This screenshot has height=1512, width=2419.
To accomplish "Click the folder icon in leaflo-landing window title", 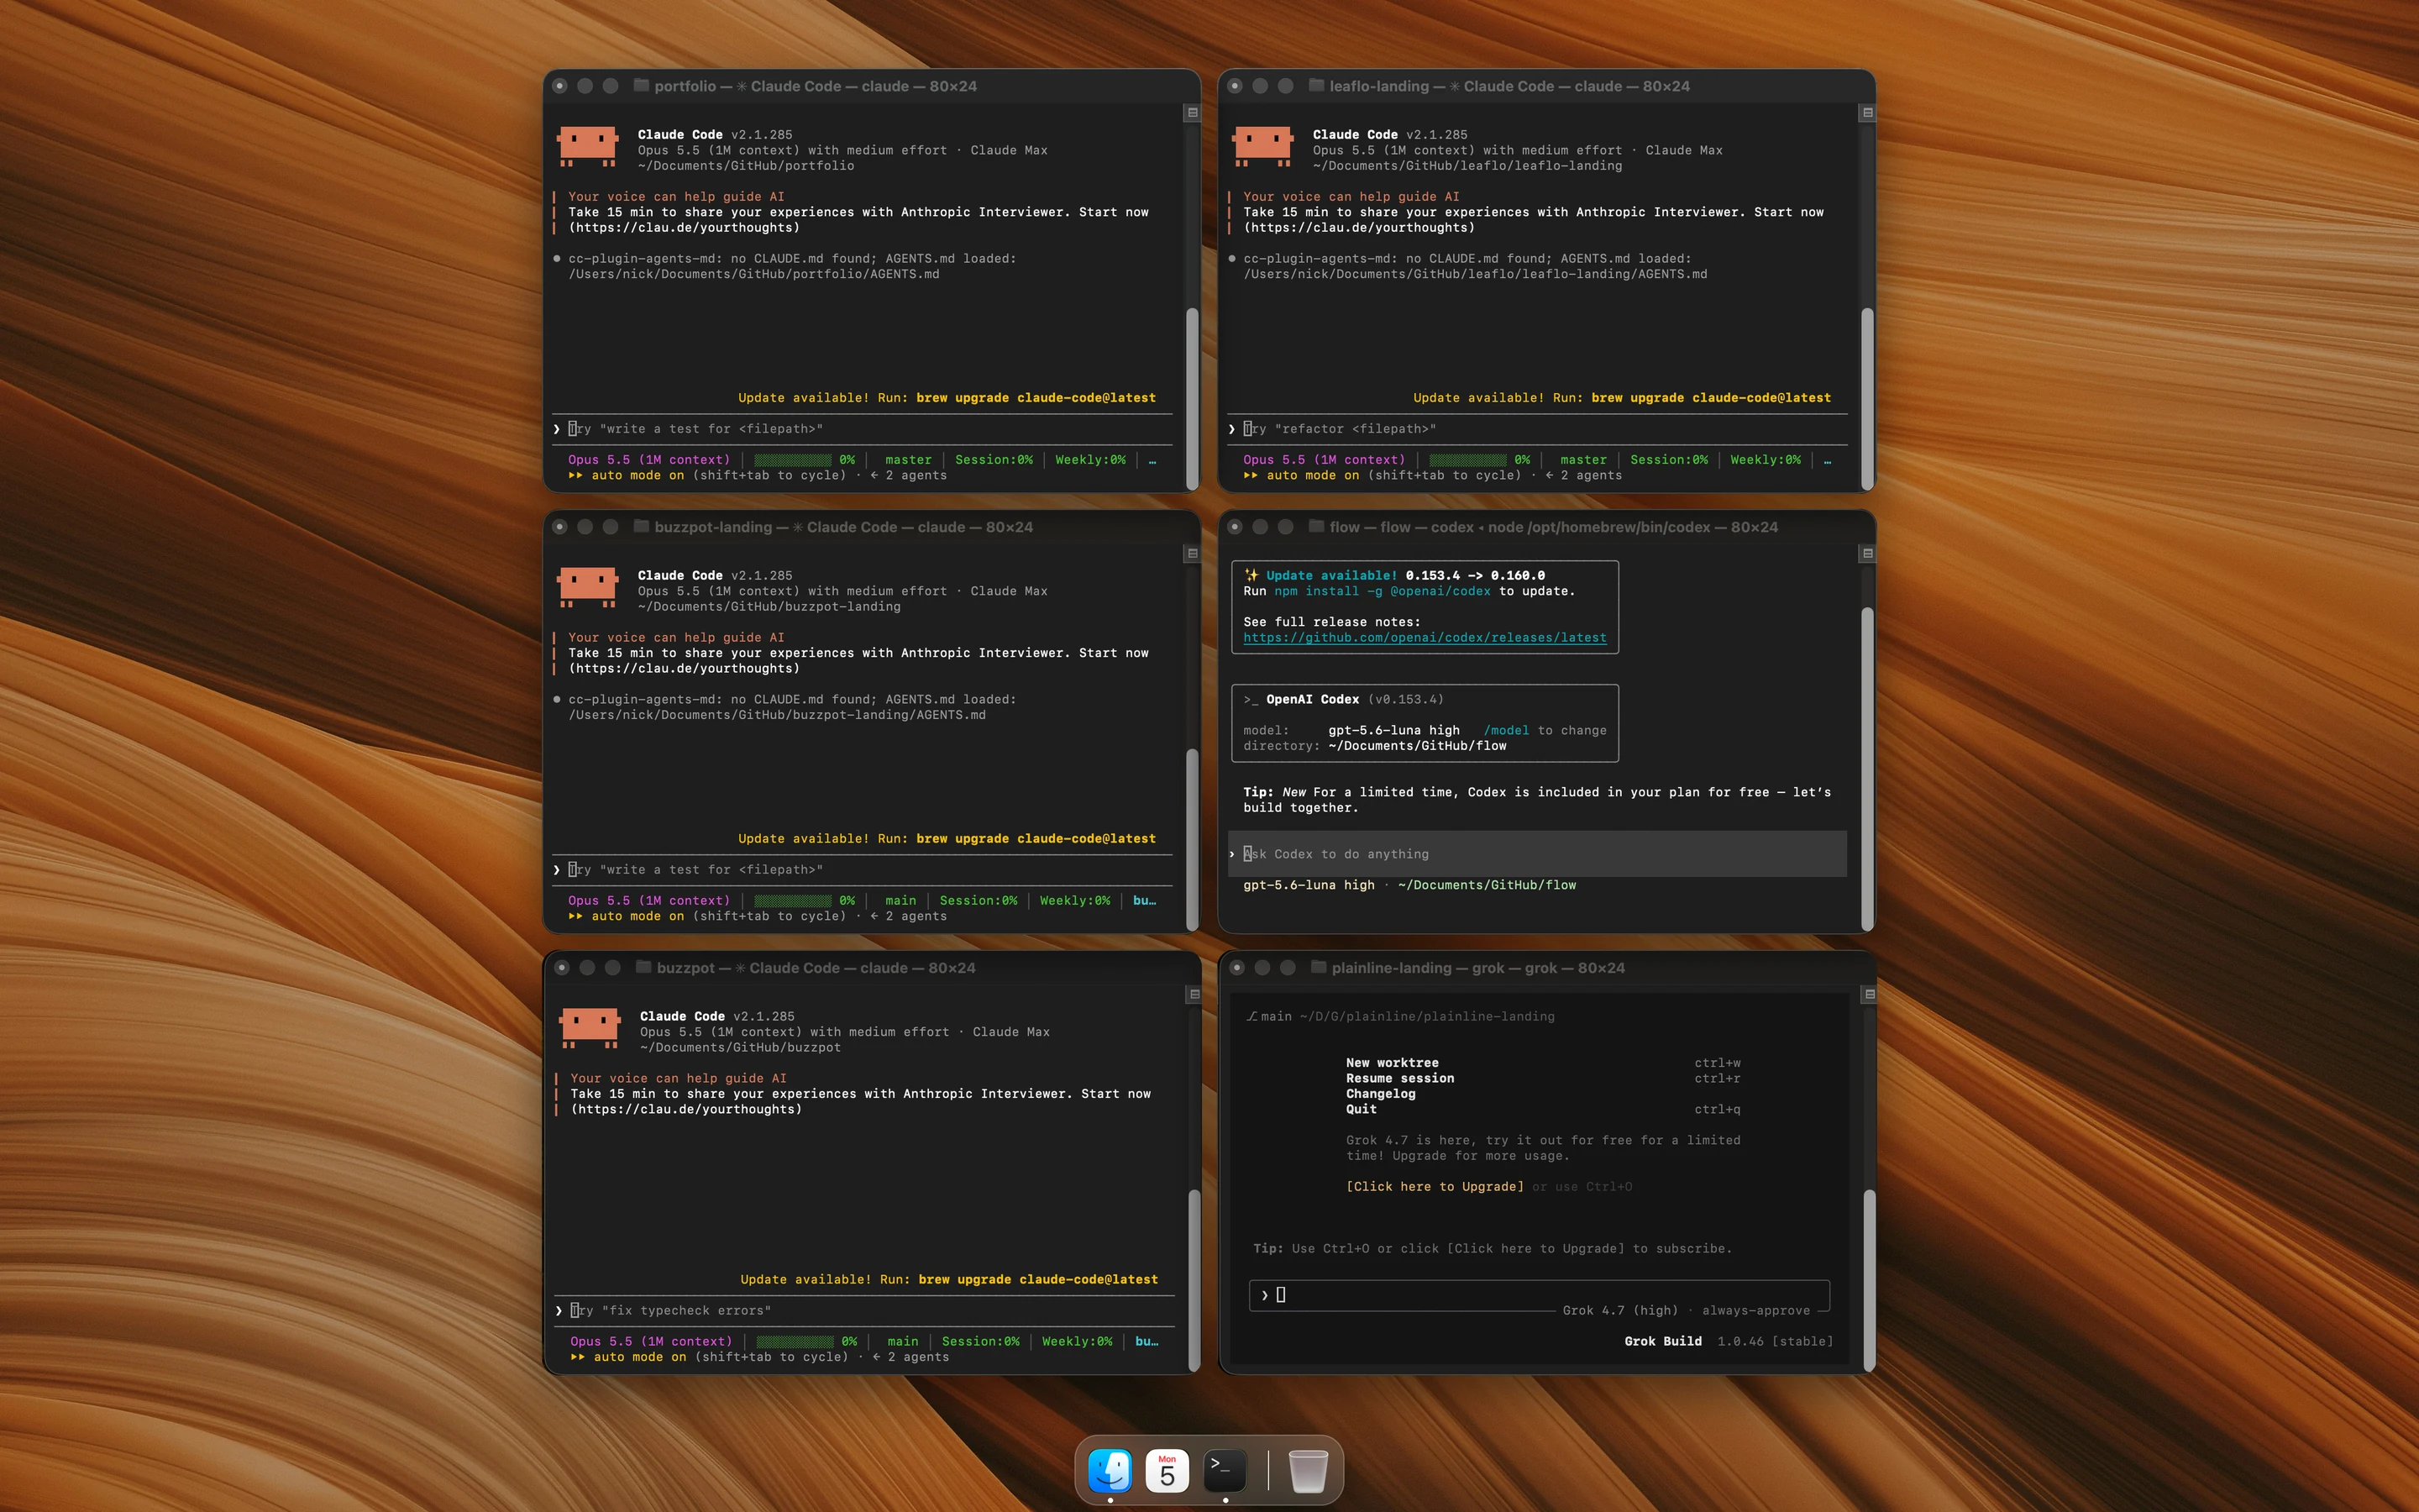I will point(1316,86).
